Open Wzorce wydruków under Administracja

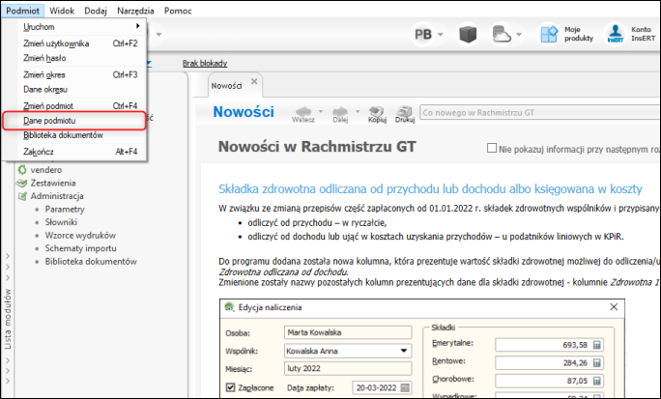tap(80, 235)
